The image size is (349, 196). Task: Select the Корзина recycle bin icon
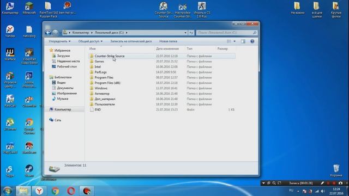[336, 170]
